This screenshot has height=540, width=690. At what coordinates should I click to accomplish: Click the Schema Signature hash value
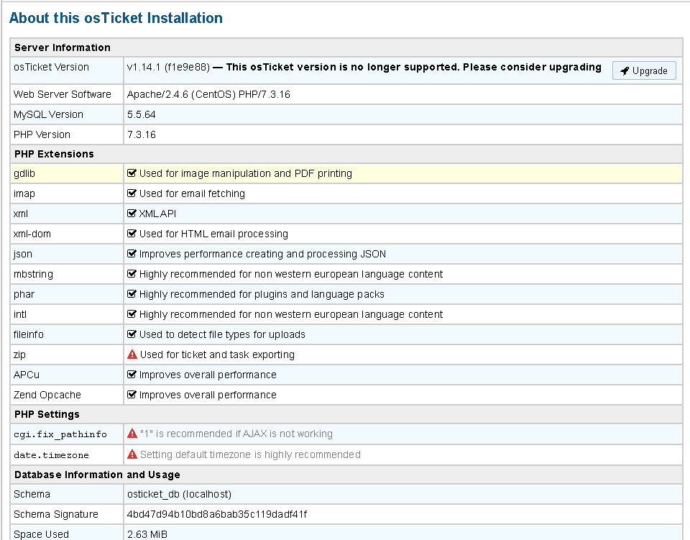tap(217, 514)
